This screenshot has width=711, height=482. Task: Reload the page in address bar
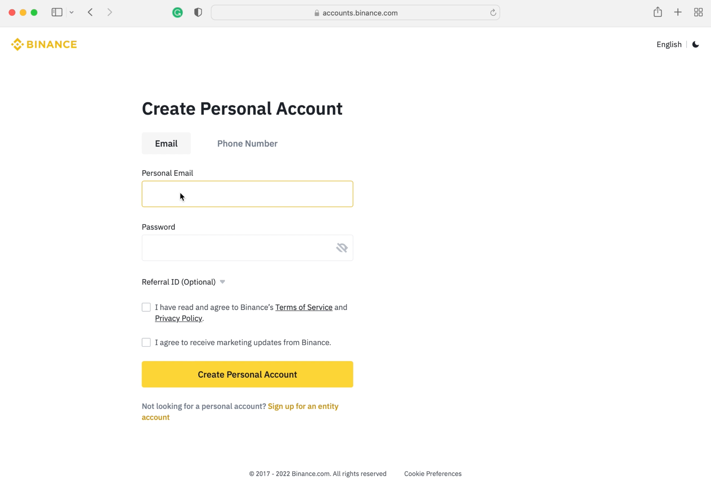(493, 13)
